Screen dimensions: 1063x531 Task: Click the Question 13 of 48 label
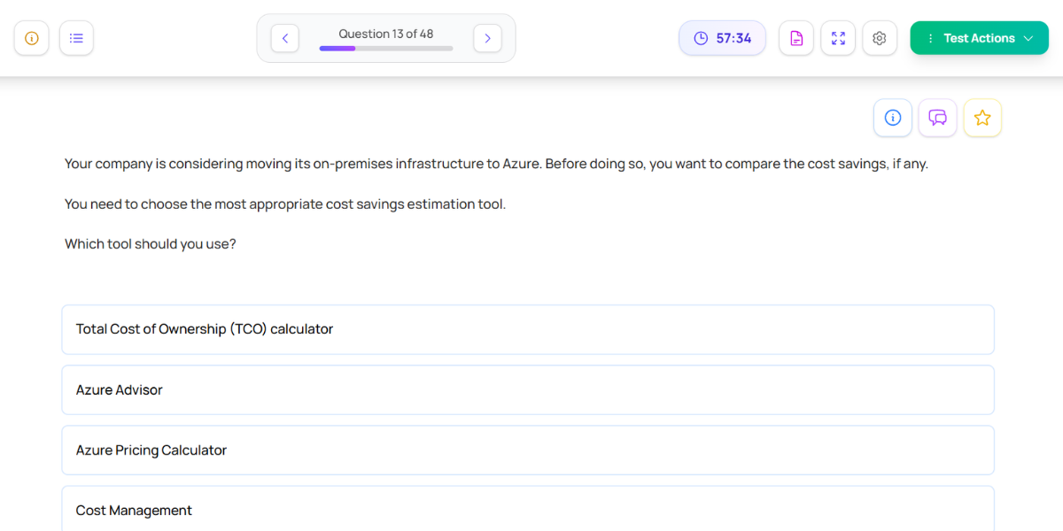point(386,34)
